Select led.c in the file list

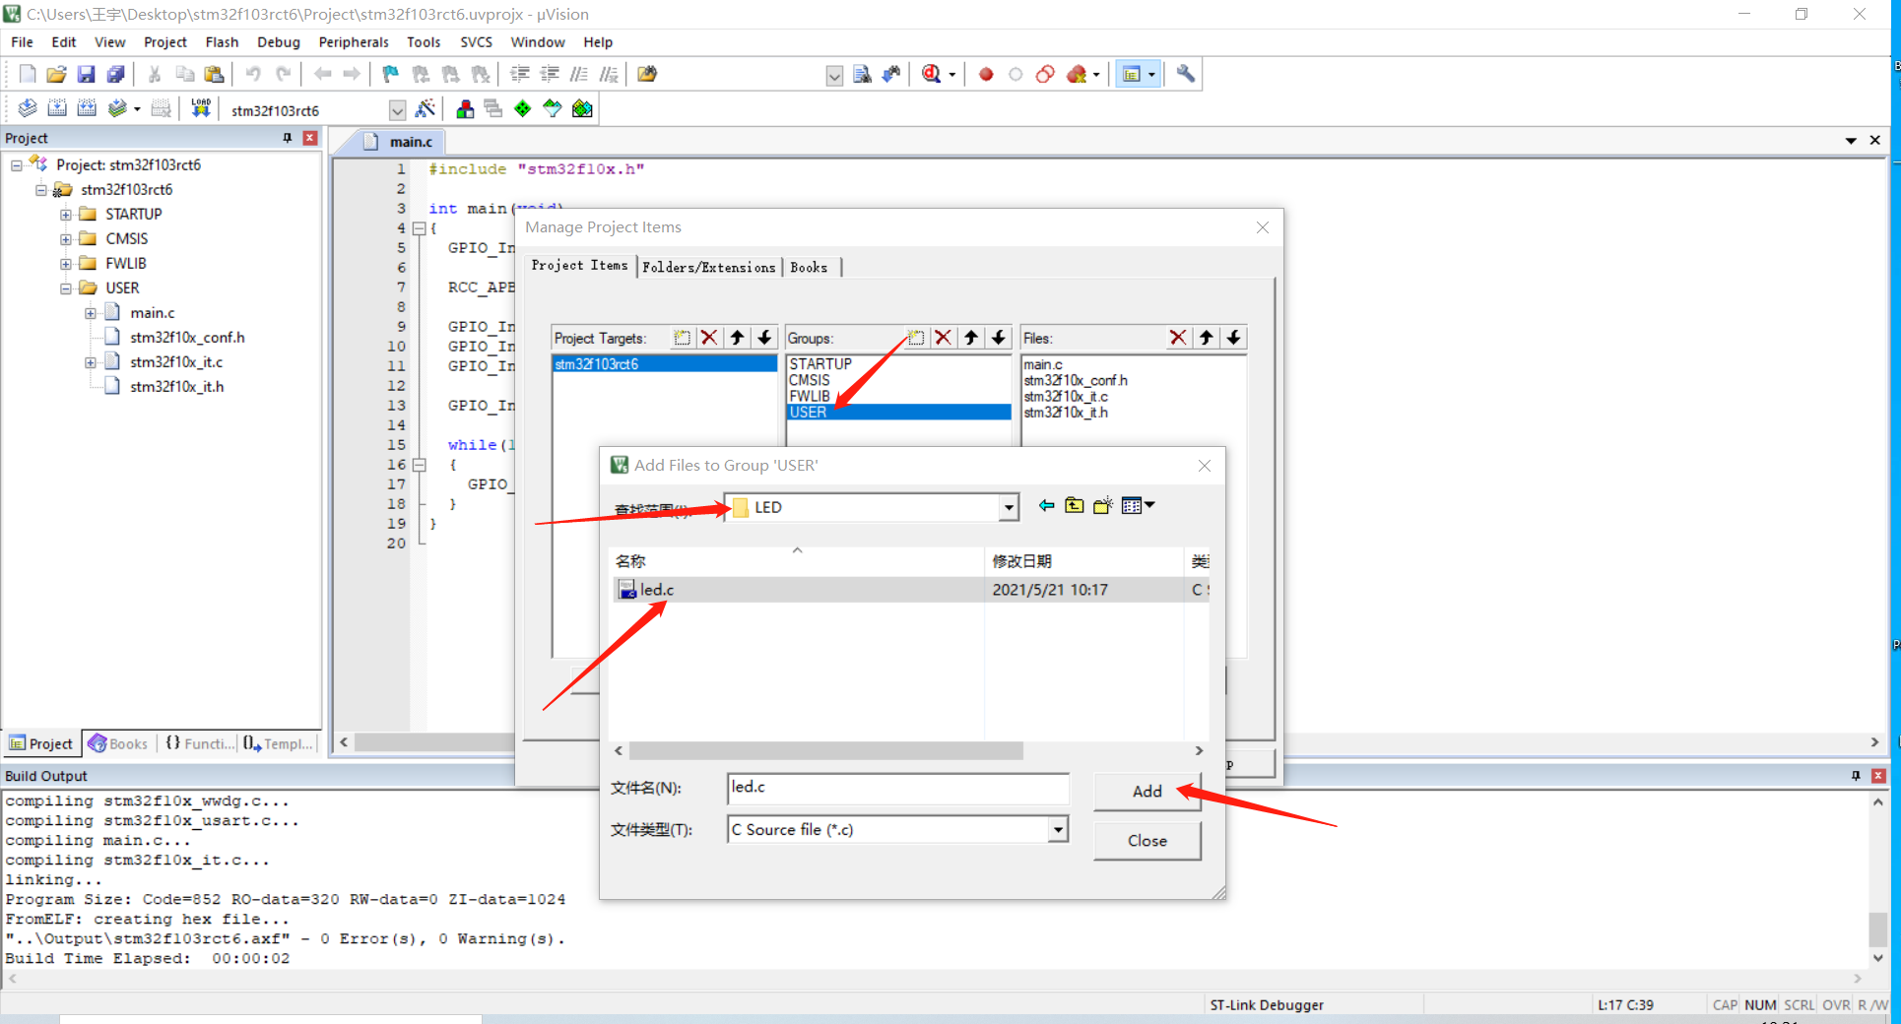click(x=657, y=590)
